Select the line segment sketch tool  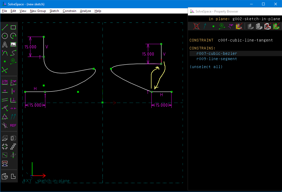(5, 27)
